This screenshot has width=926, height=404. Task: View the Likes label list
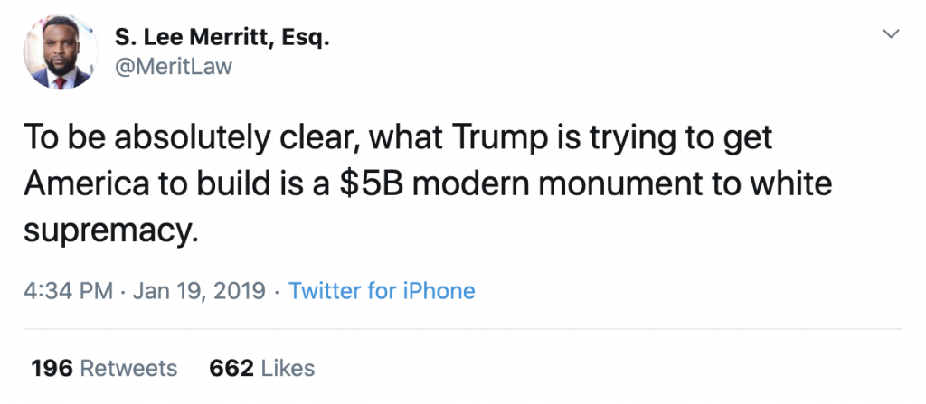[x=288, y=369]
